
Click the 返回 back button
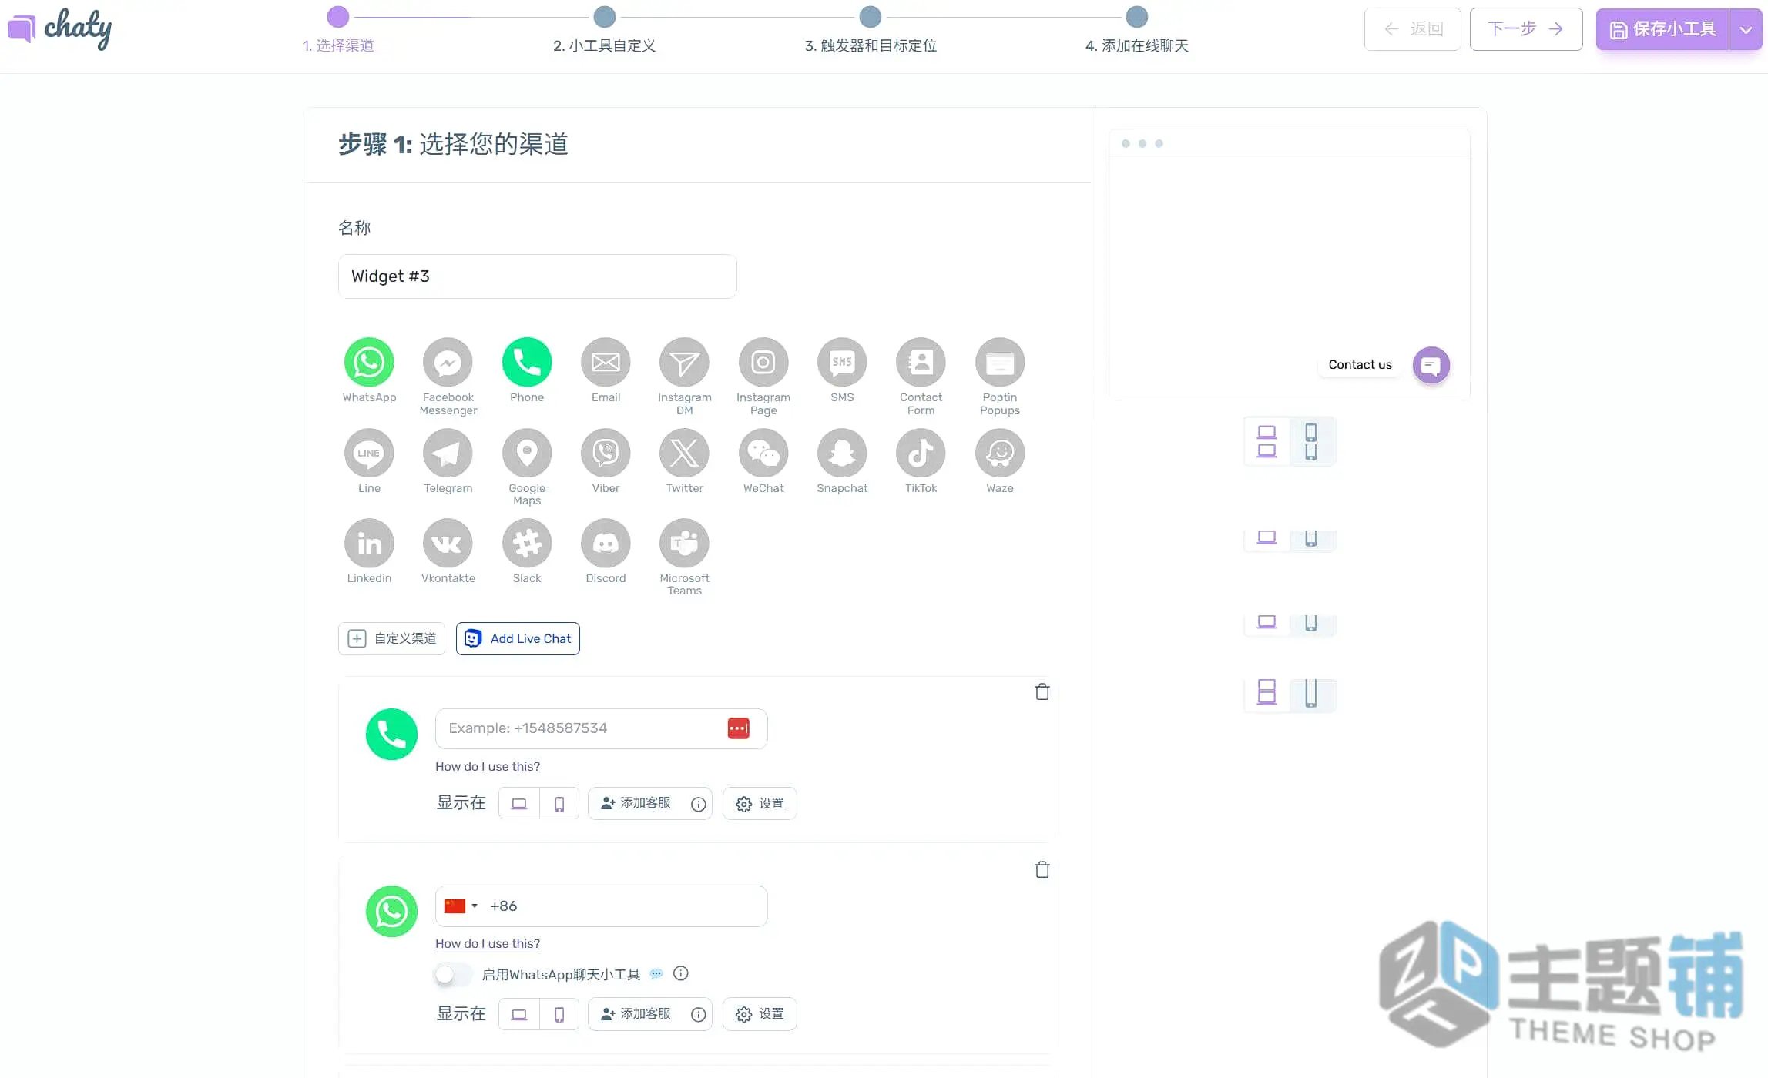pyautogui.click(x=1412, y=29)
